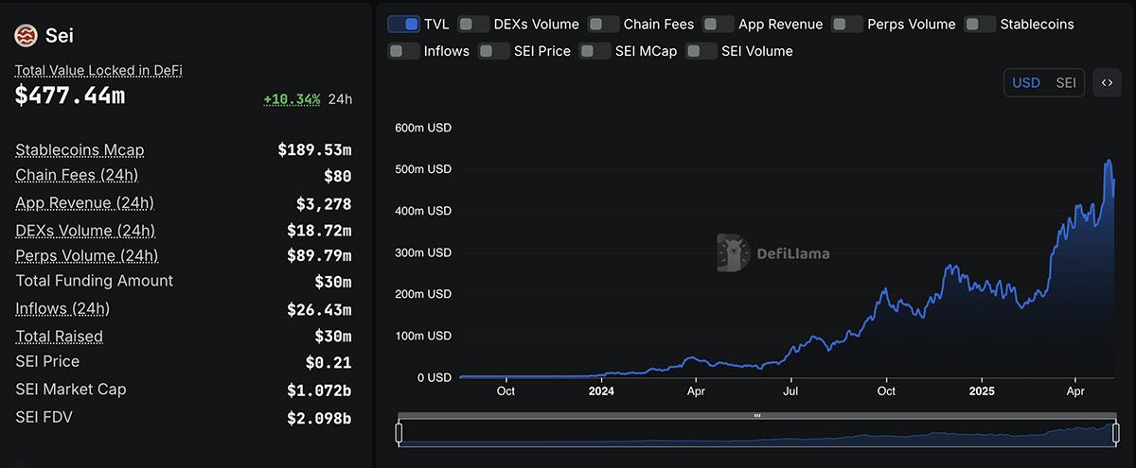The height and width of the screenshot is (468, 1136).
Task: Click Total Raised label
Action: [x=59, y=336]
